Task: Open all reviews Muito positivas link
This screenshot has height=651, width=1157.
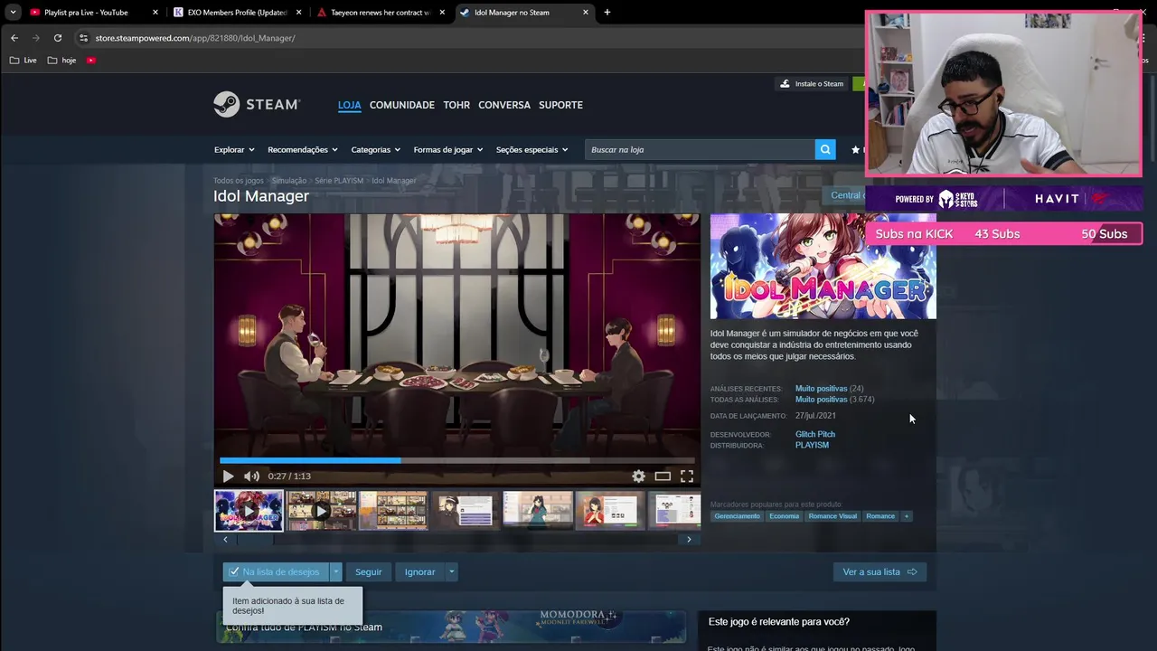Action: tap(821, 400)
